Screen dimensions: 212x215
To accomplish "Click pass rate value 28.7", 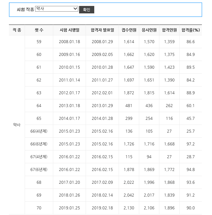I will pos(191,157).
